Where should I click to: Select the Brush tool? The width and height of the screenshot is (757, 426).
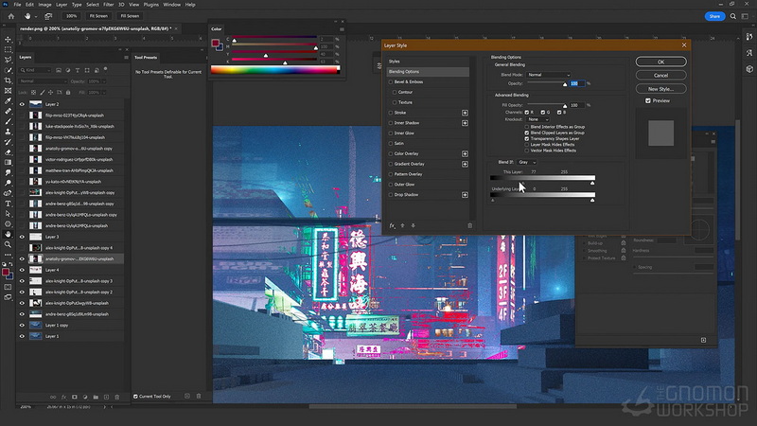click(8, 121)
